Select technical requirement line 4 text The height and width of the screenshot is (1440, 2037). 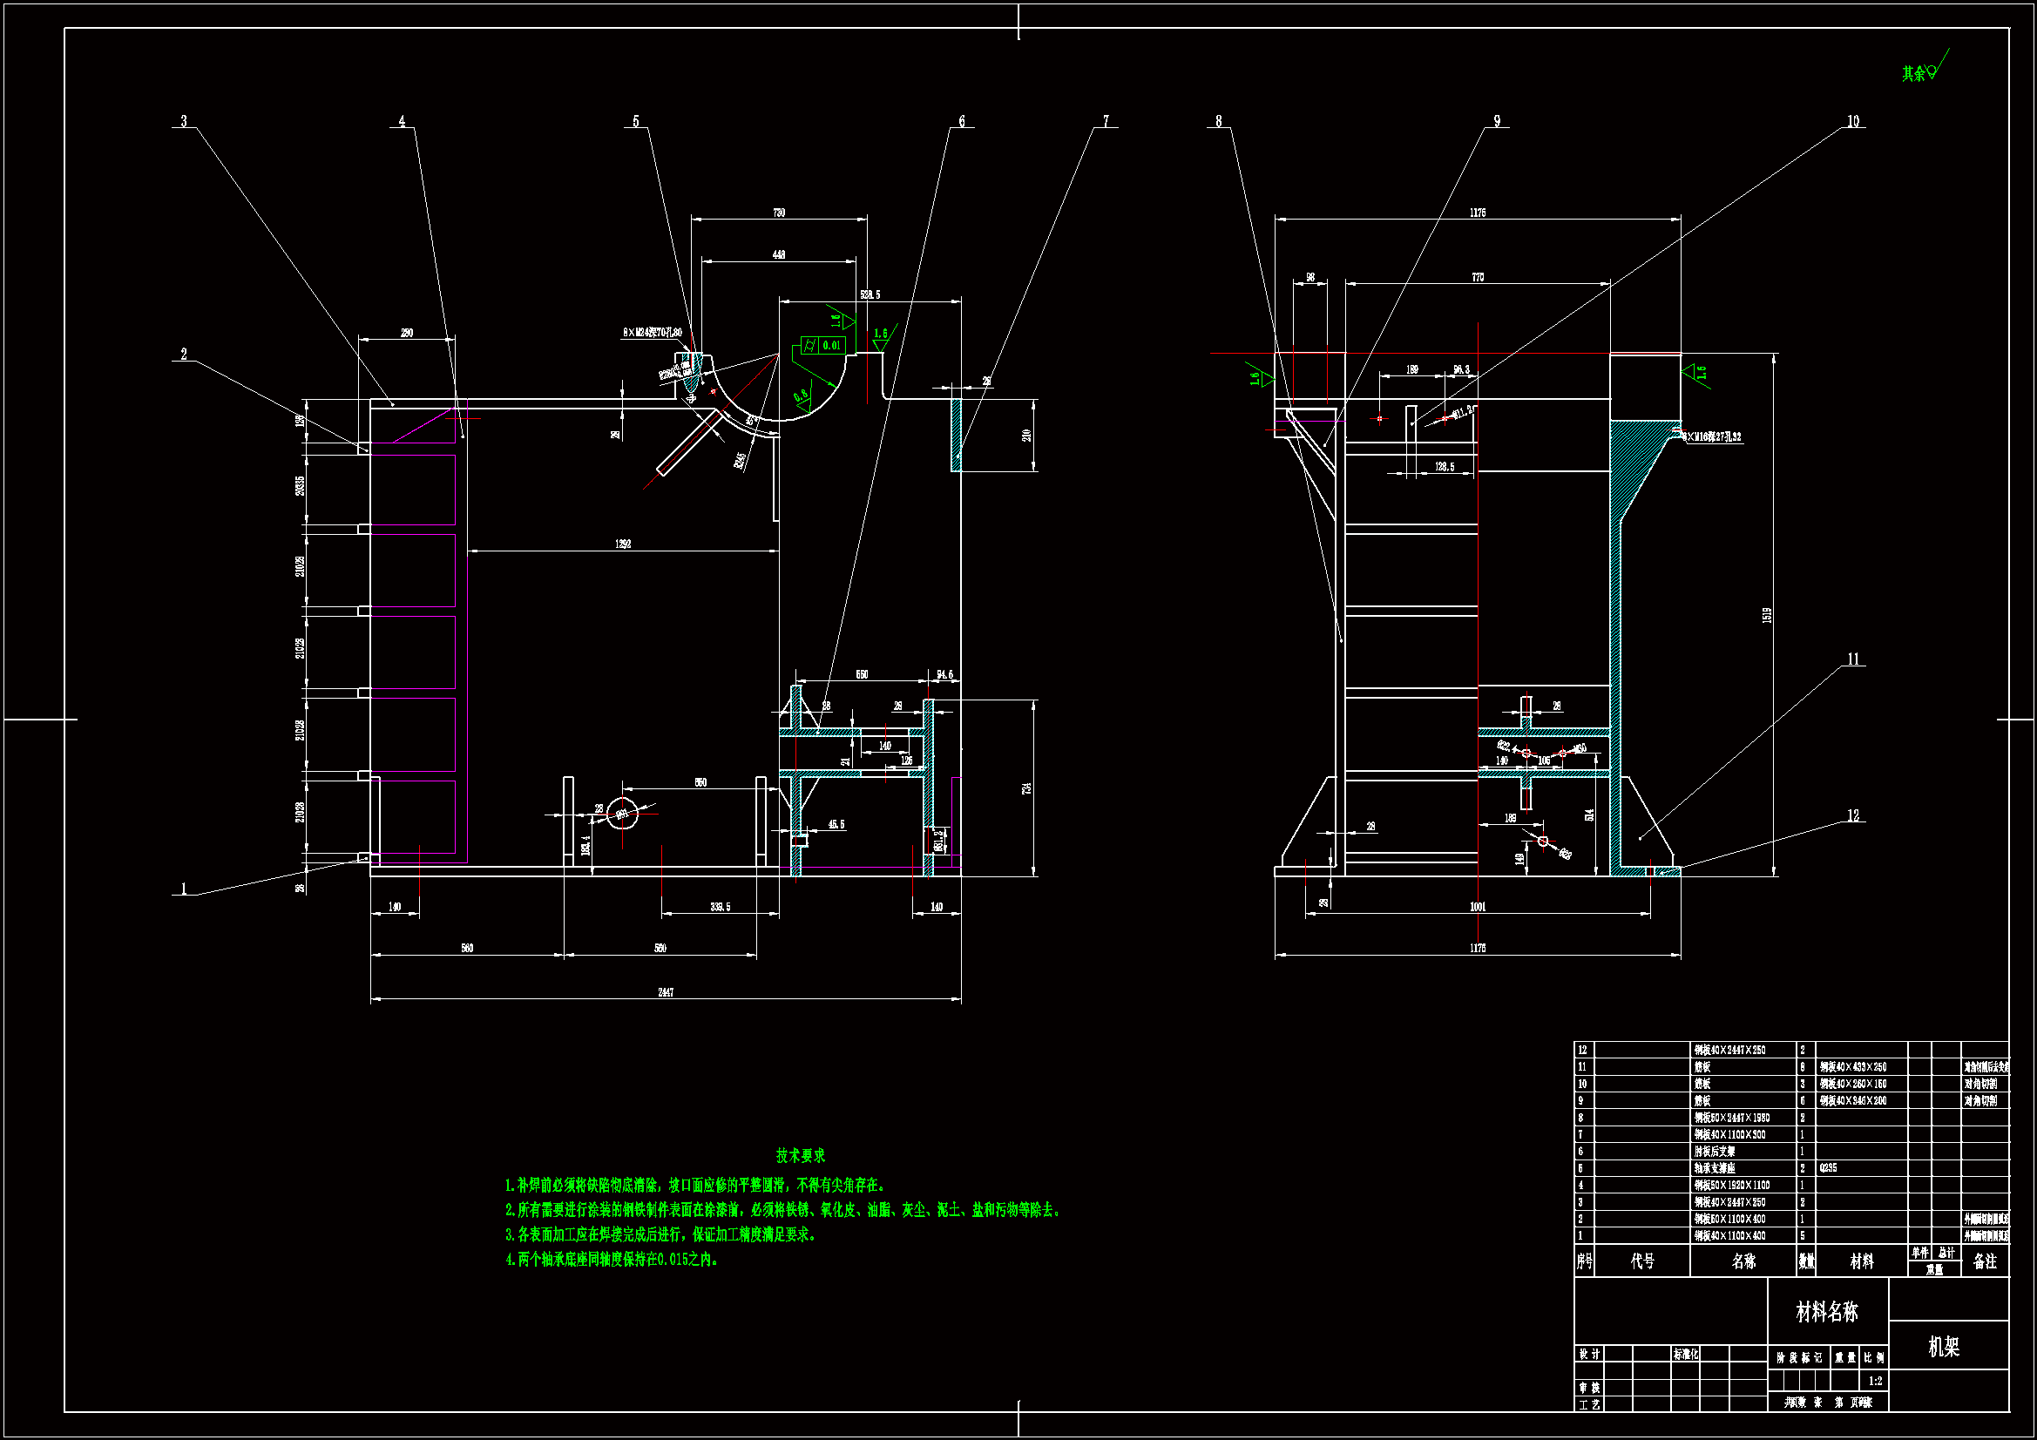pyautogui.click(x=612, y=1259)
